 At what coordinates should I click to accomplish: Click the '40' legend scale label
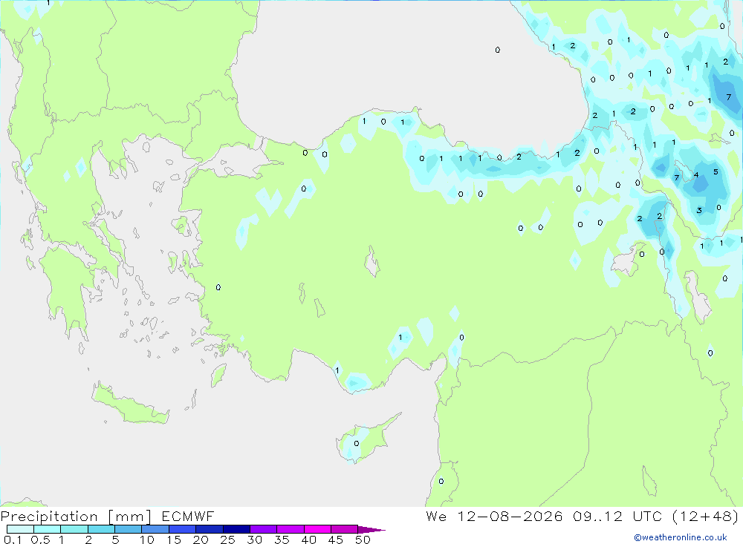click(308, 540)
